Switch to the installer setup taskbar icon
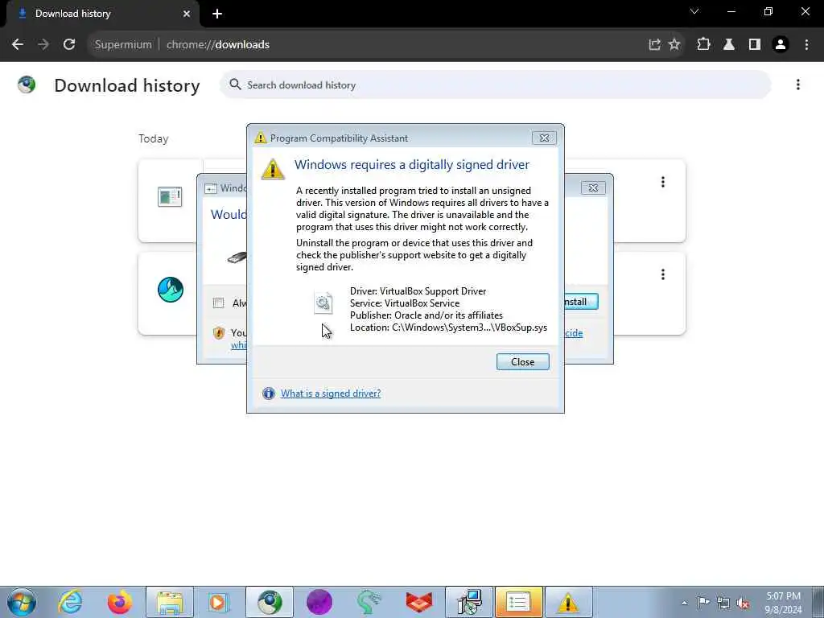 click(469, 602)
